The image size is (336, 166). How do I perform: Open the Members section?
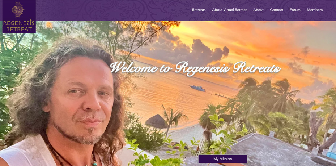(x=315, y=10)
